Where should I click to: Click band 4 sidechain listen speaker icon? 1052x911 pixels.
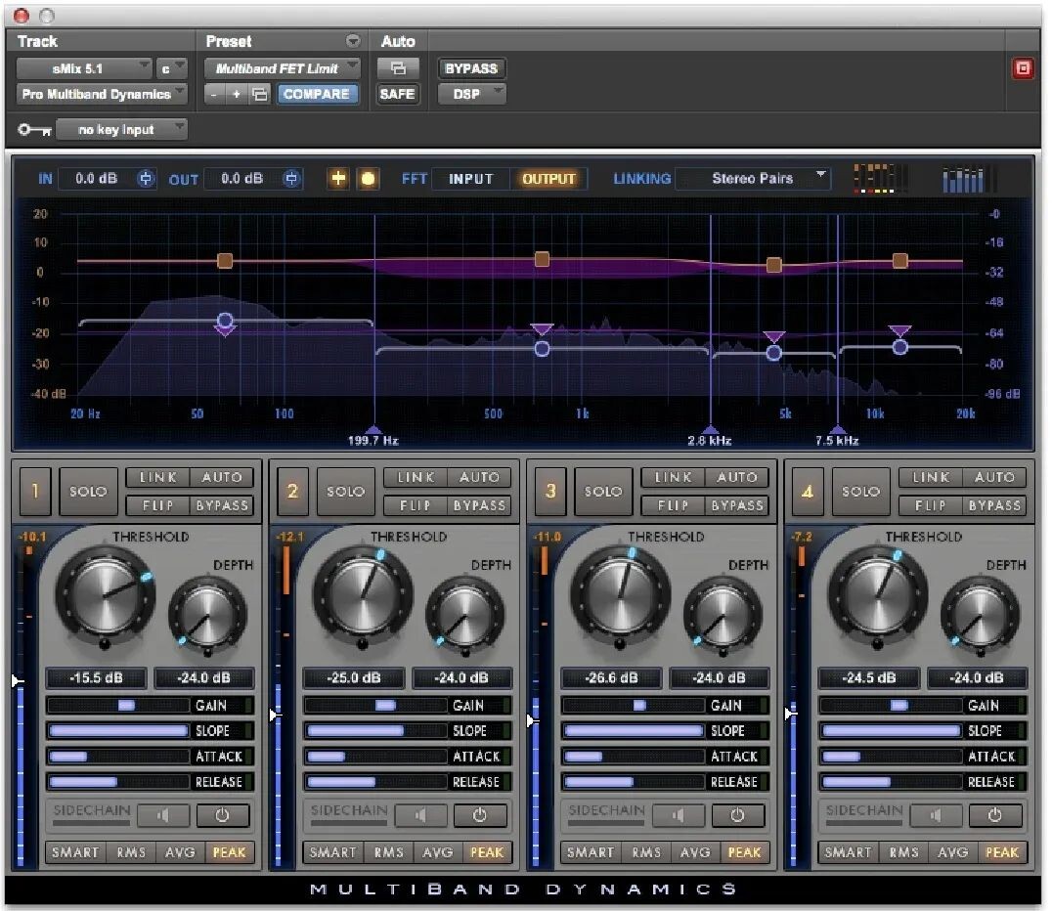pos(936,816)
